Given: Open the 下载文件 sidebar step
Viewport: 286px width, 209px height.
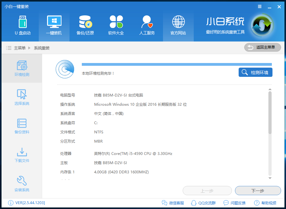Looking at the screenshot, I should coord(22,155).
